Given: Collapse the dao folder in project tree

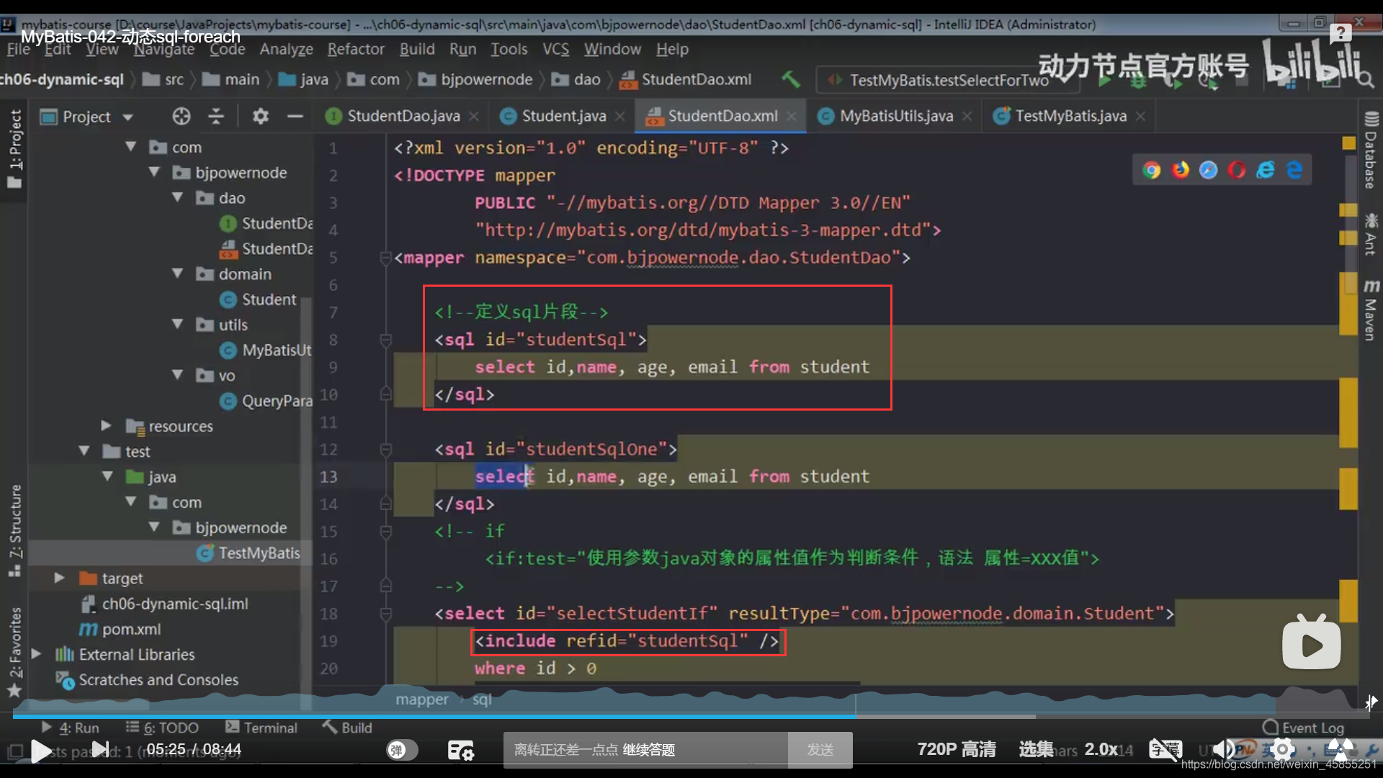Looking at the screenshot, I should click(x=177, y=197).
